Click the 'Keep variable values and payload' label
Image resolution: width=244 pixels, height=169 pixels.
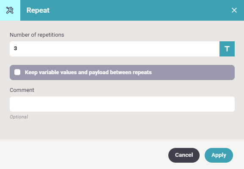coord(88,72)
